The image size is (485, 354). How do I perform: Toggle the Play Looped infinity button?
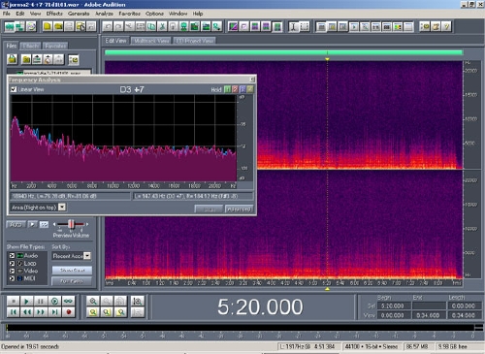[x=68, y=302]
